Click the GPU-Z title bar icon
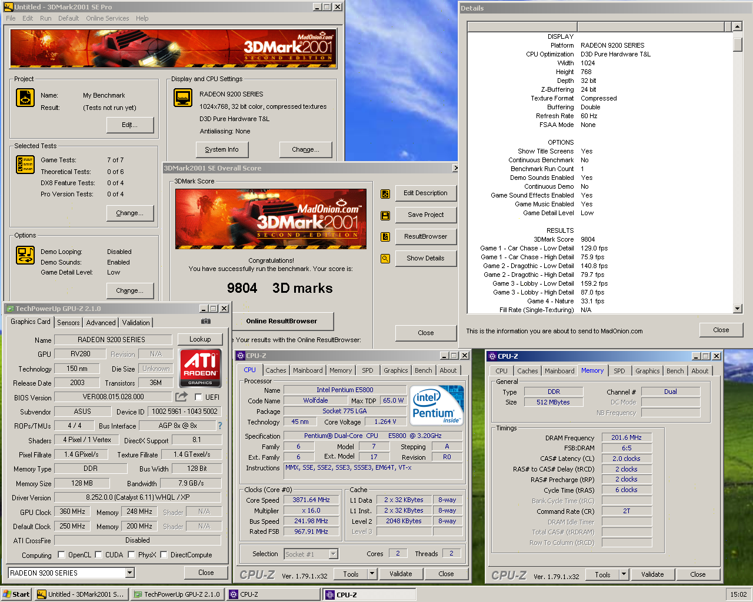 9,308
